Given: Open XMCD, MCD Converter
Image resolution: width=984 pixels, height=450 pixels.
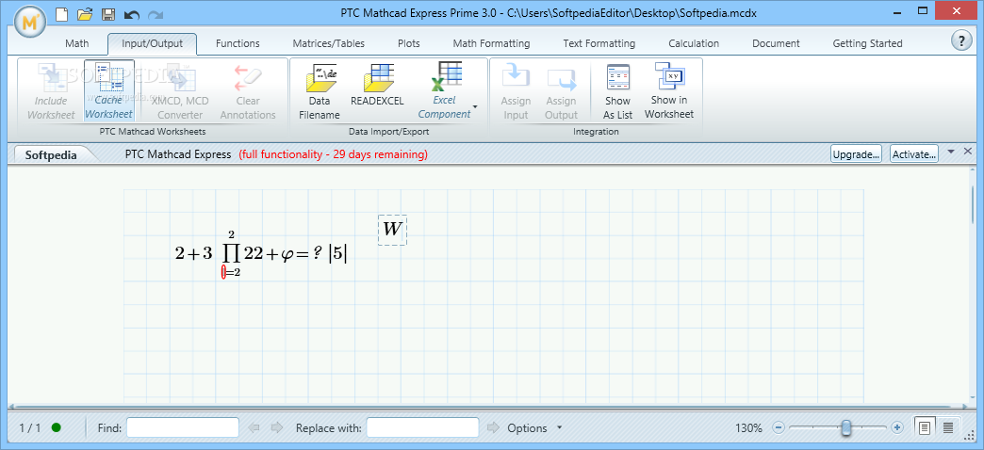Looking at the screenshot, I should (x=180, y=91).
